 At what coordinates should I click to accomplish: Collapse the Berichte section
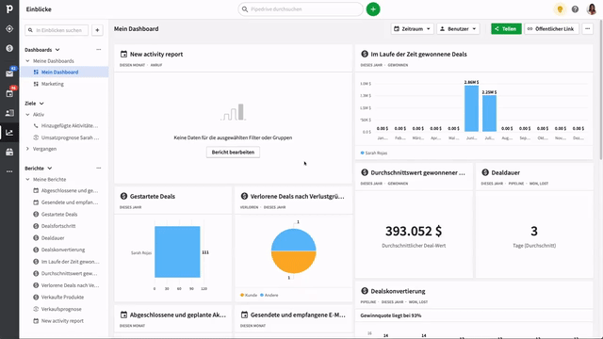point(50,169)
